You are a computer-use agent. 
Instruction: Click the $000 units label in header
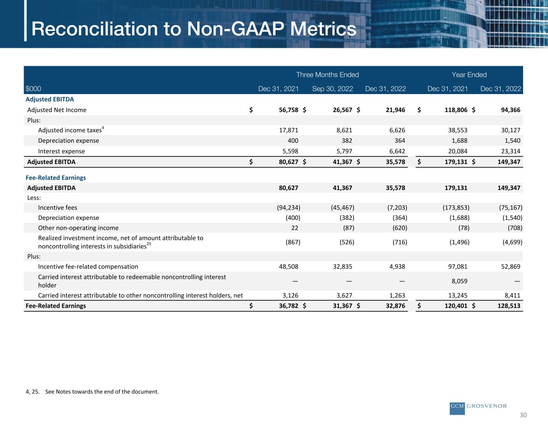[x=33, y=89]
